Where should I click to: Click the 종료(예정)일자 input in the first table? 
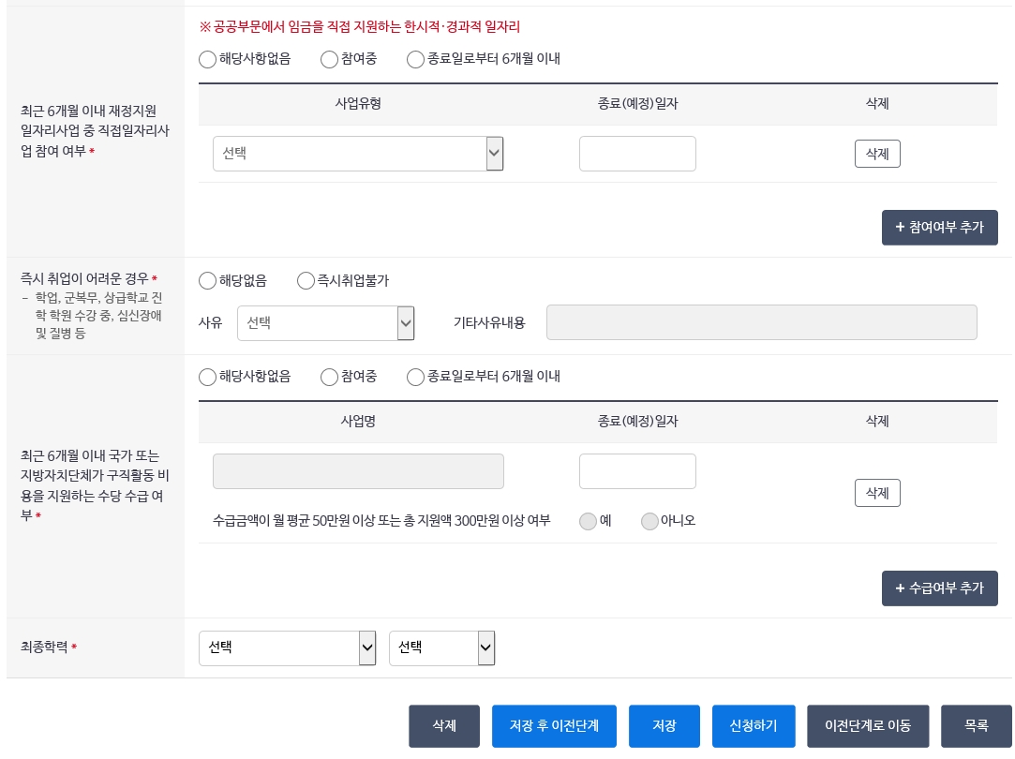[637, 153]
